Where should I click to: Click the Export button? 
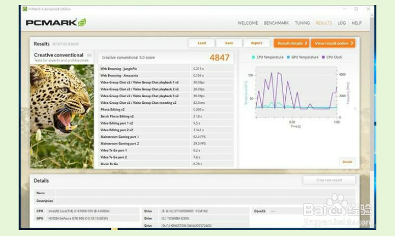click(256, 43)
